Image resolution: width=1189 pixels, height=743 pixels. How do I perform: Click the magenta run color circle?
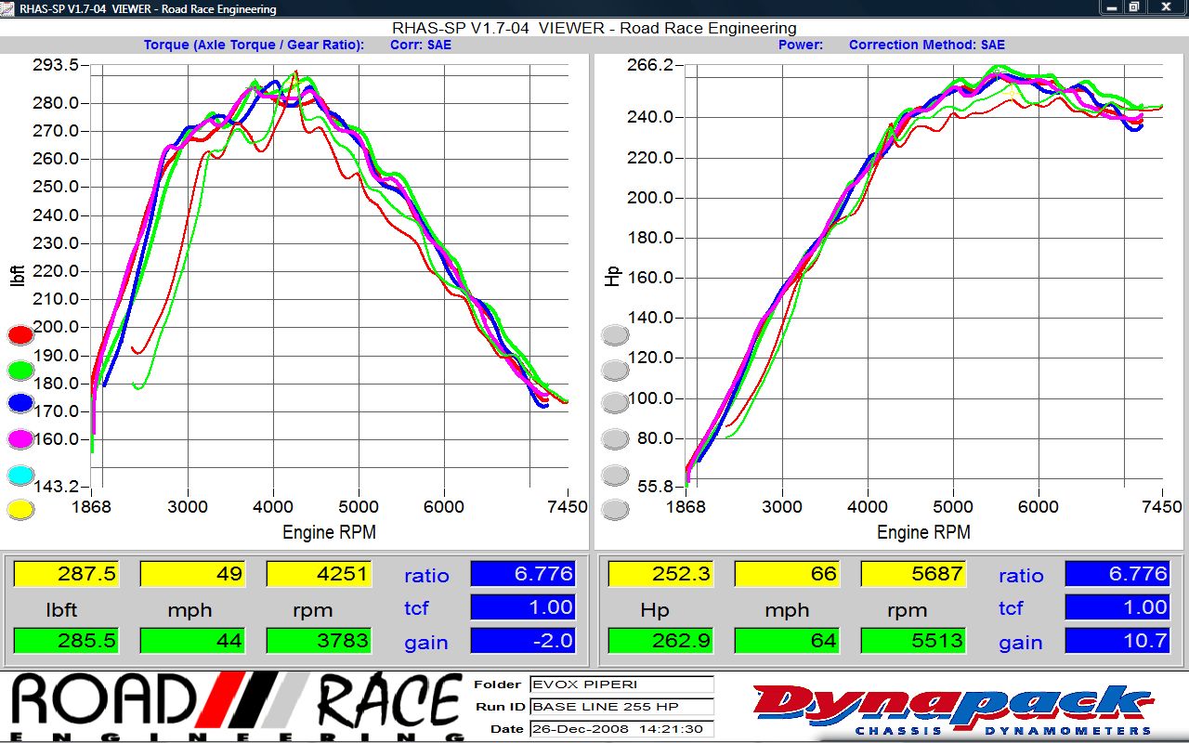(x=20, y=438)
